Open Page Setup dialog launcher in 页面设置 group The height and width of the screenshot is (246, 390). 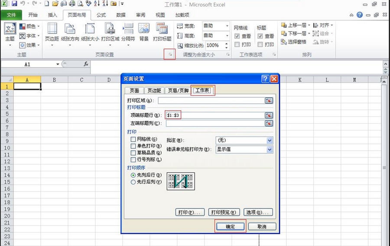point(170,54)
